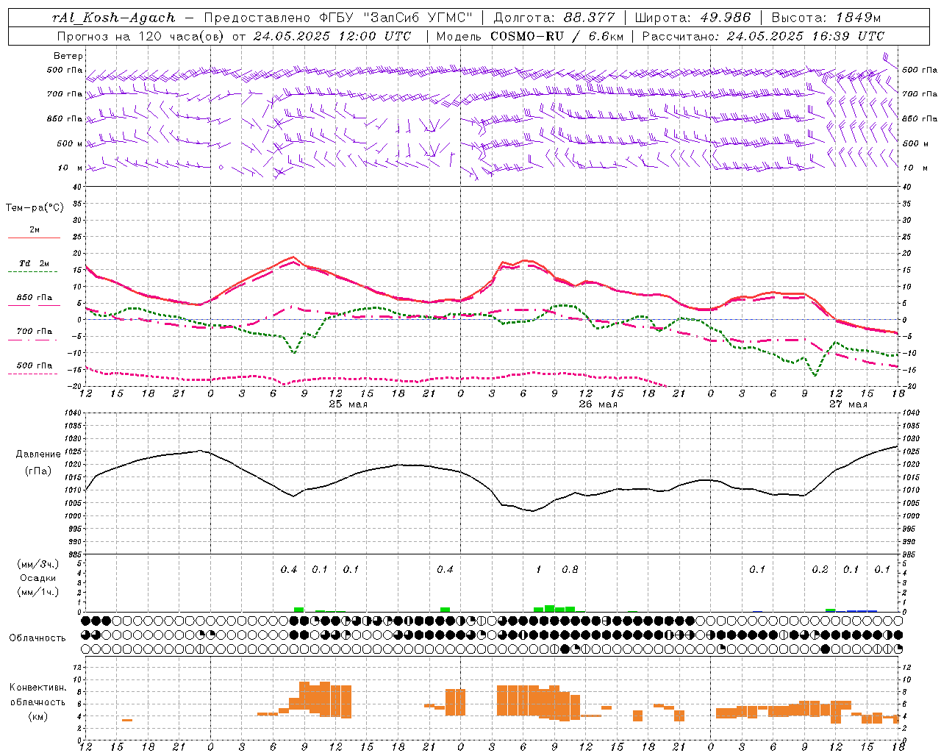Click the Давление panel label
The height and width of the screenshot is (753, 941).
[x=38, y=454]
